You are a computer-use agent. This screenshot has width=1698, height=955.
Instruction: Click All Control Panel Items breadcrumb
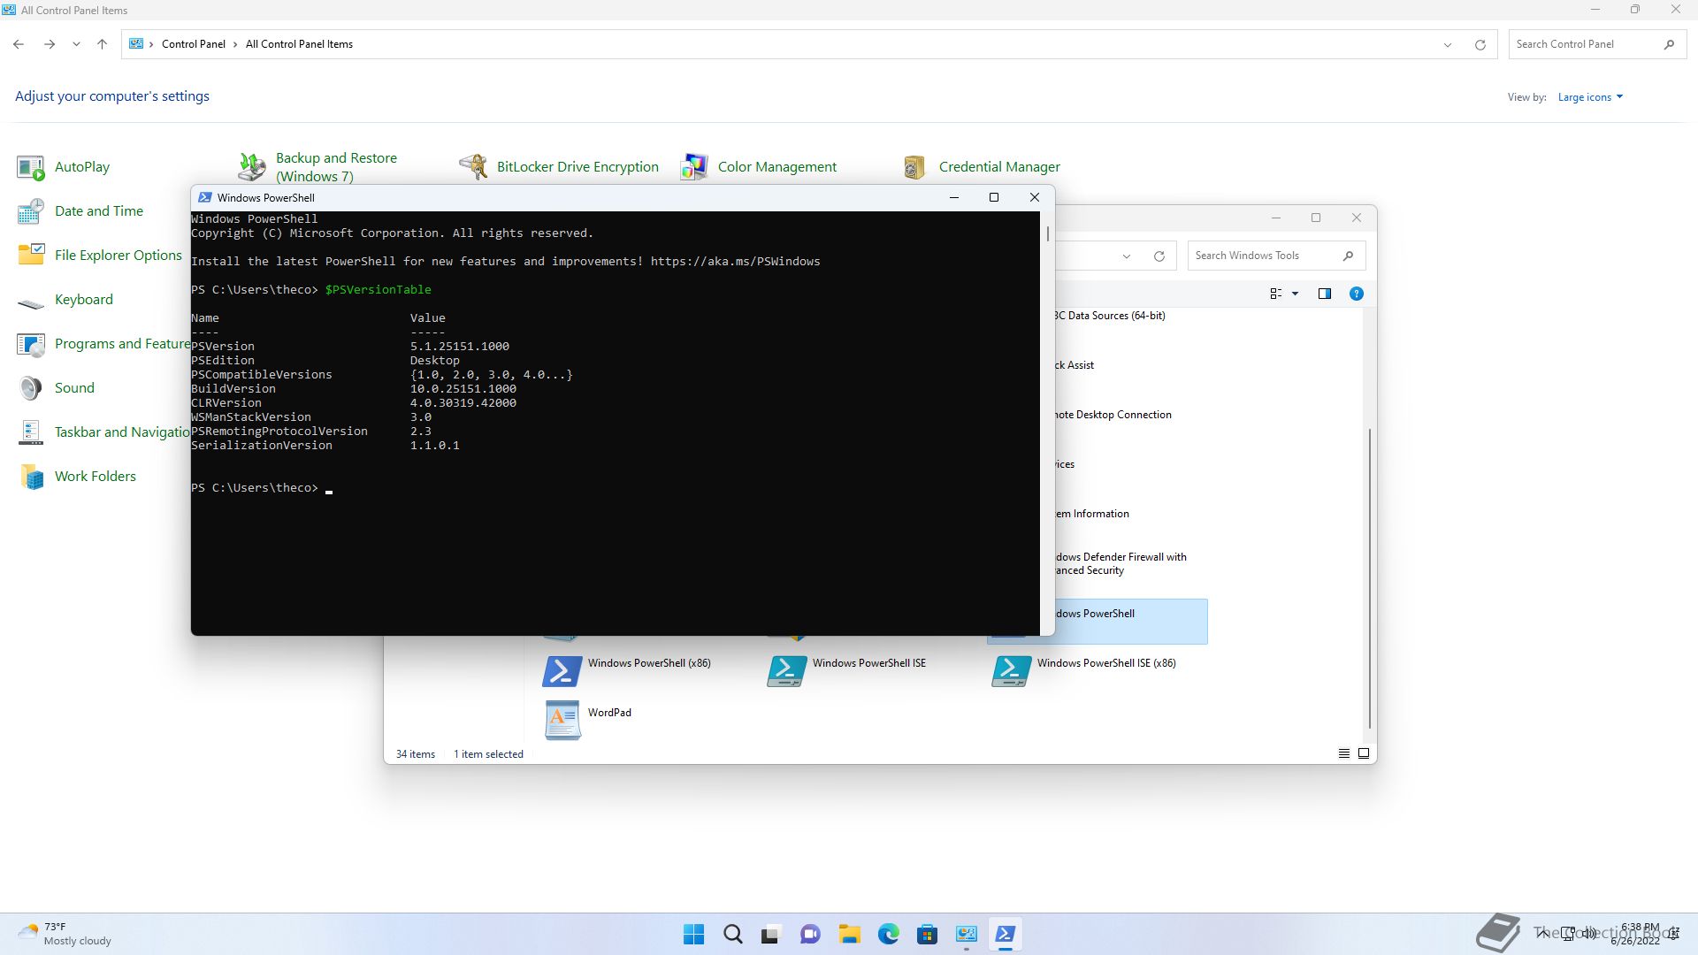click(x=299, y=44)
